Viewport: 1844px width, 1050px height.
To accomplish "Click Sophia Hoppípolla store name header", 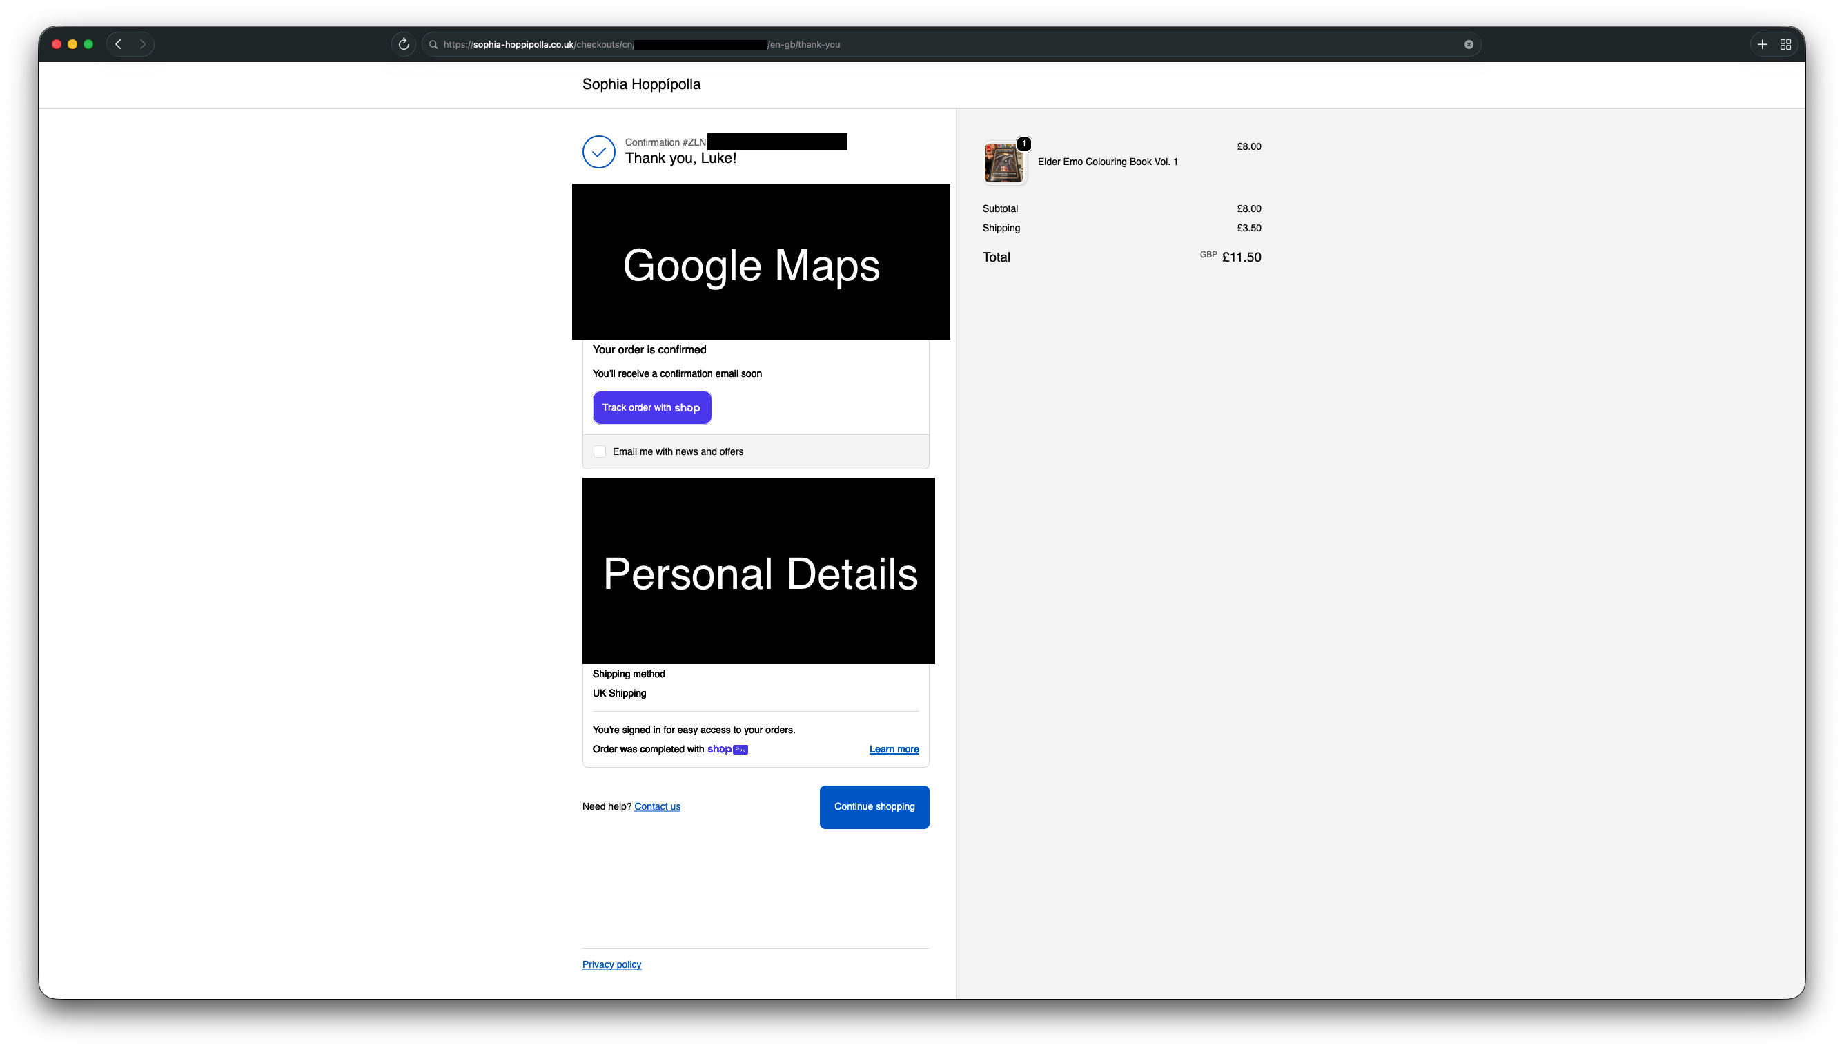I will click(x=641, y=84).
